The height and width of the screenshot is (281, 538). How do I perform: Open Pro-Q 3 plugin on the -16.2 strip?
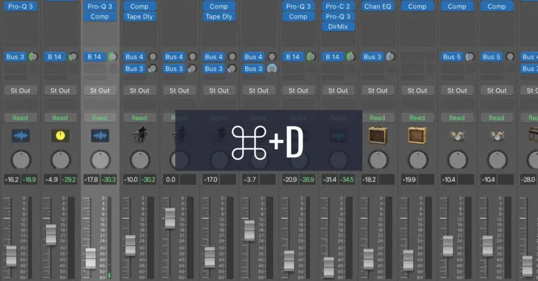(x=20, y=6)
